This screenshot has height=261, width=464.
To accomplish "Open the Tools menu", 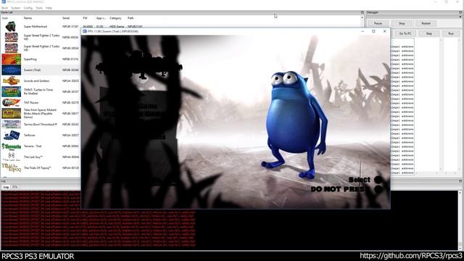I will [39, 8].
